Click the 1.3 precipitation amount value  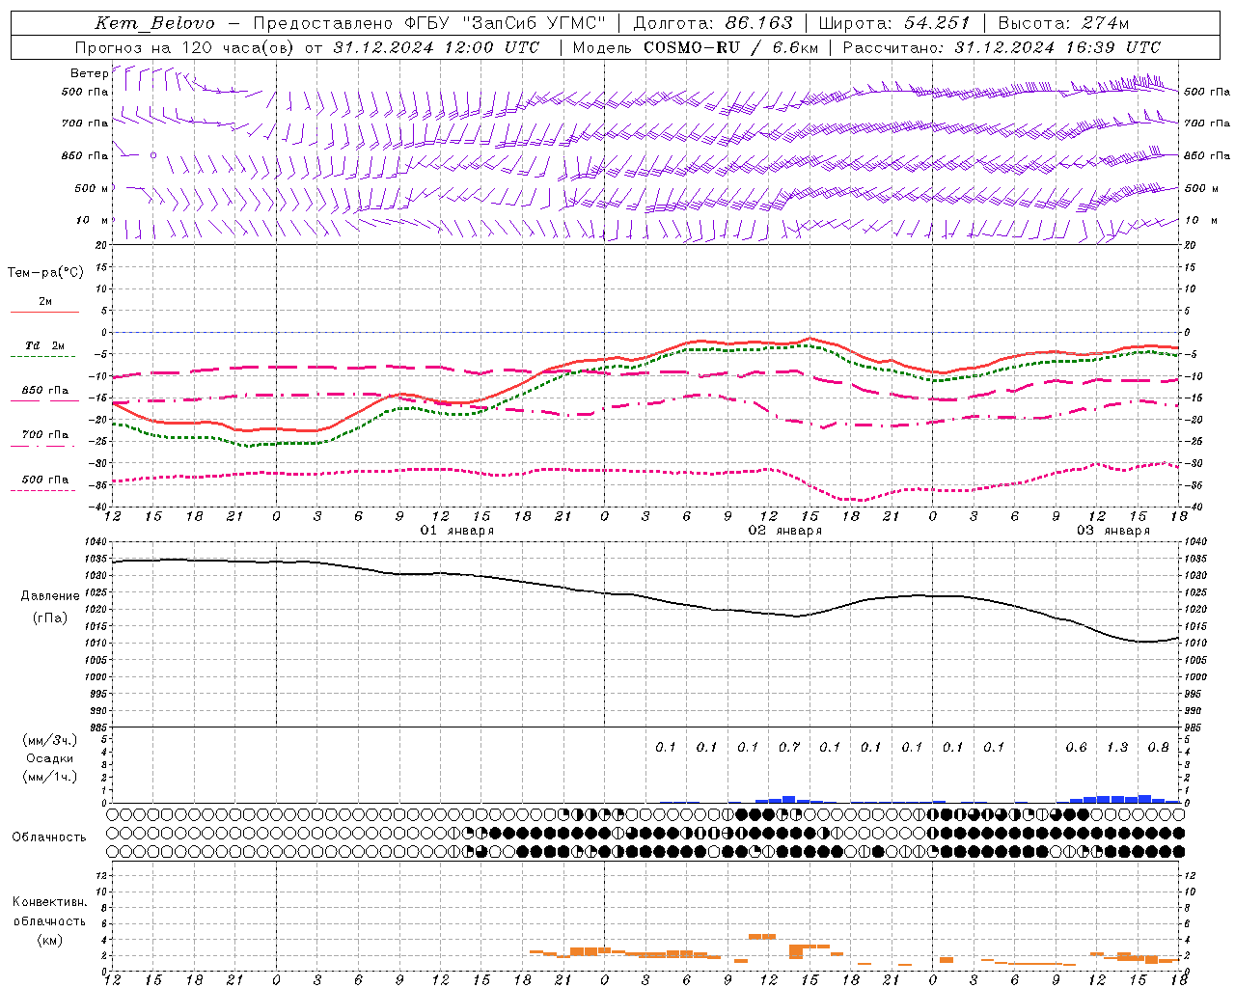tap(1117, 747)
